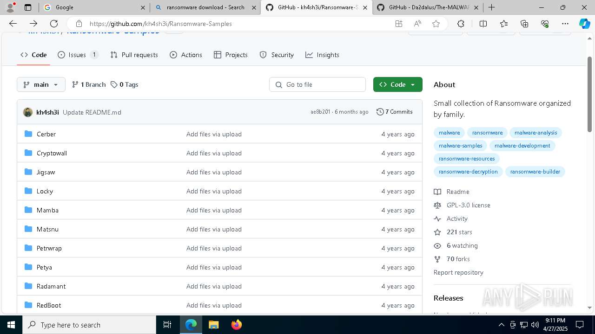The width and height of the screenshot is (595, 334).
Task: Open the Matsnu folder
Action: (x=47, y=229)
